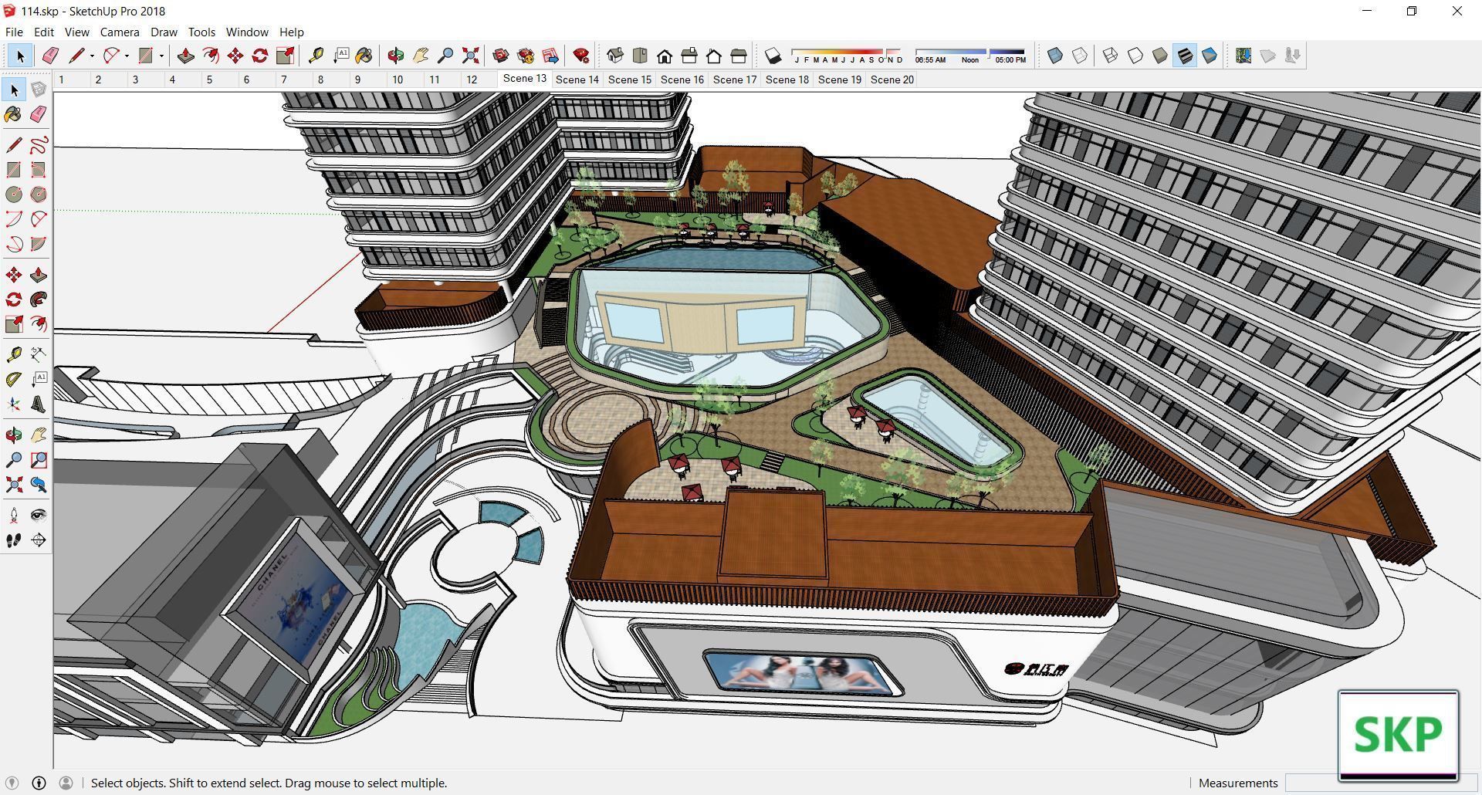Switch to the Iso standard view
This screenshot has height=795, width=1482.
click(615, 56)
